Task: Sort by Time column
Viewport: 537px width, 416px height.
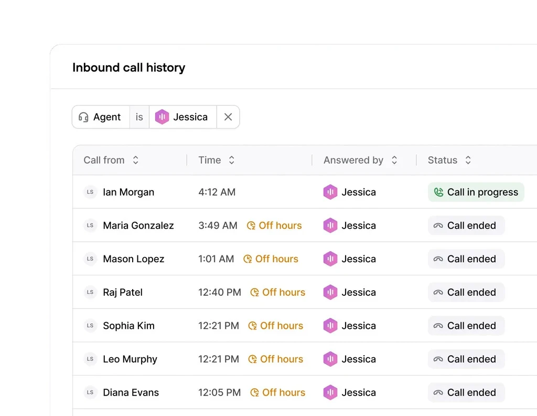Action: [231, 160]
